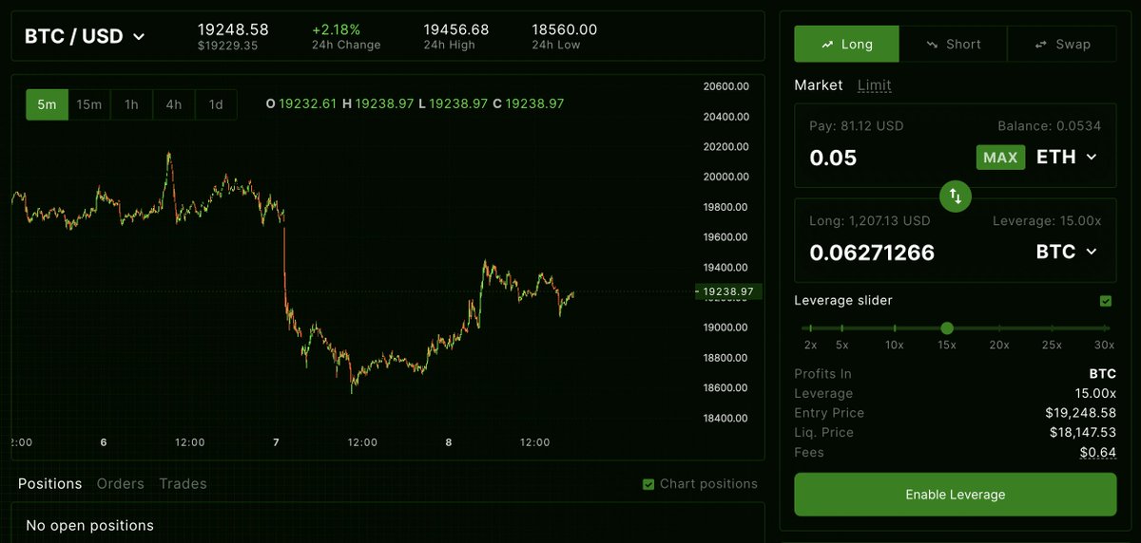Open the BTC / USD pair selector
Viewport: 1141px width, 543px height.
click(x=85, y=37)
